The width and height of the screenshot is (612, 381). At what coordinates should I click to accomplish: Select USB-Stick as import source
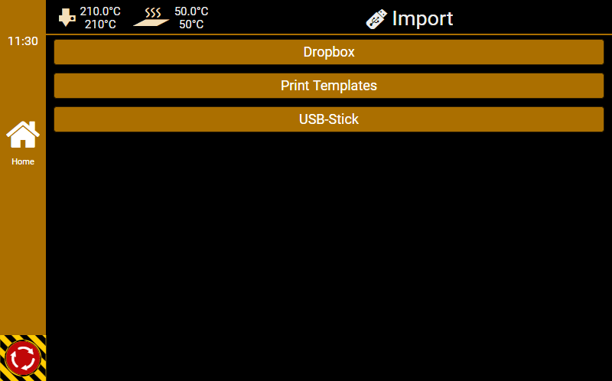pyautogui.click(x=329, y=119)
